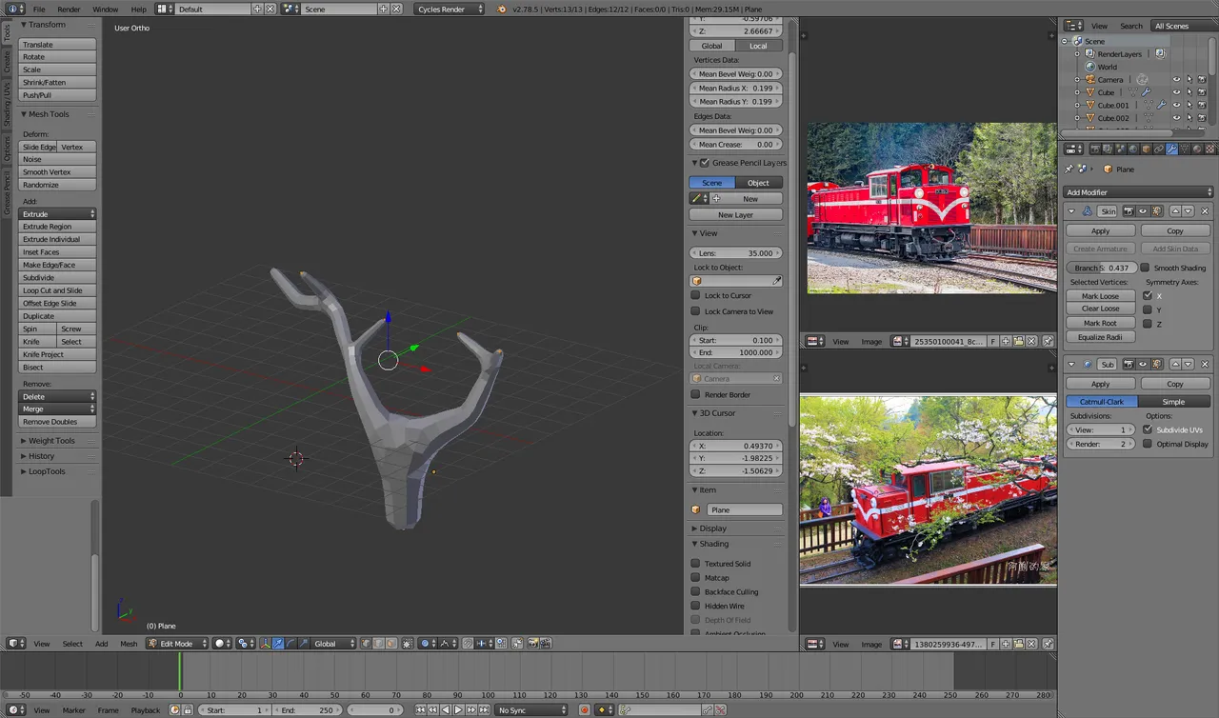Screen dimensions: 1219x718
Task: Move Skin modifier down with arrow icon
Action: 1188,210
